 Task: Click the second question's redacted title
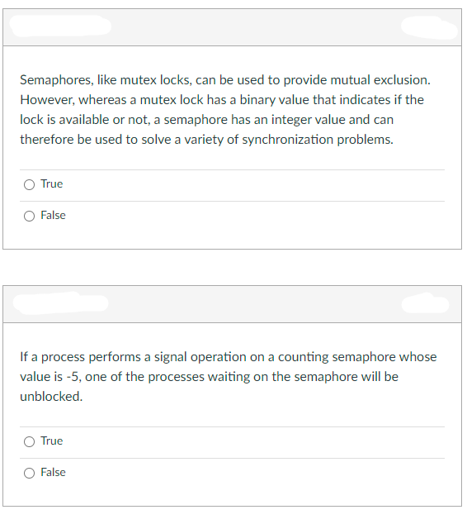pos(60,303)
